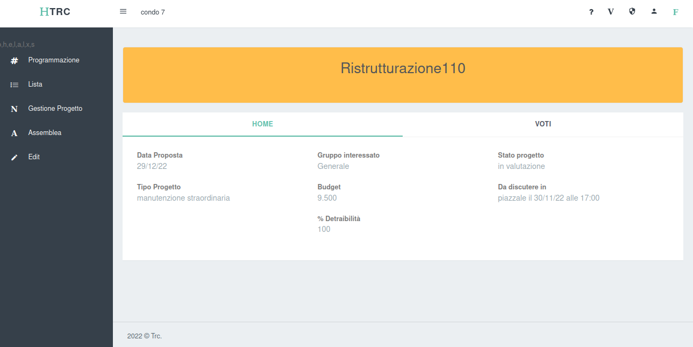Click the condo 7 label
Screen dimensions: 693x347
point(153,12)
